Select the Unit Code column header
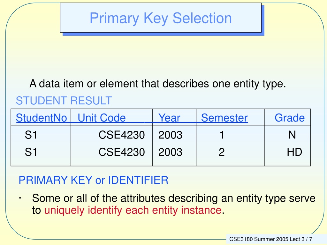327x245 pixels. pyautogui.click(x=102, y=118)
